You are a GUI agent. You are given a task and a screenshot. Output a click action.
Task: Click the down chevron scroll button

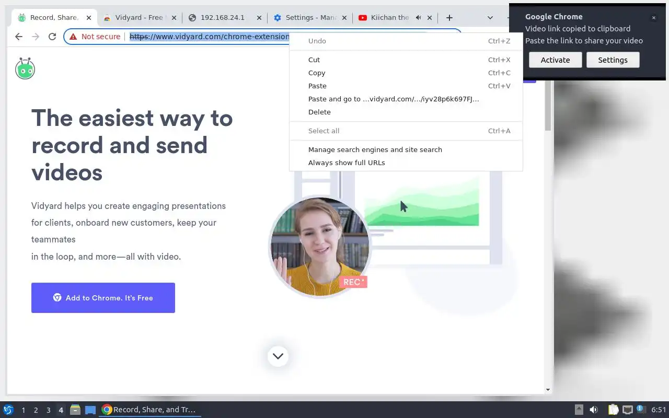[x=278, y=356]
